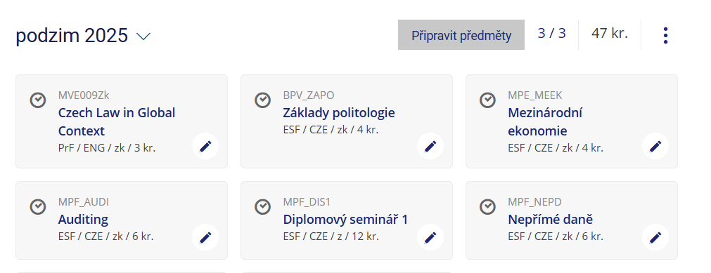Click clock status icon beside MPF_DIS1

(262, 207)
